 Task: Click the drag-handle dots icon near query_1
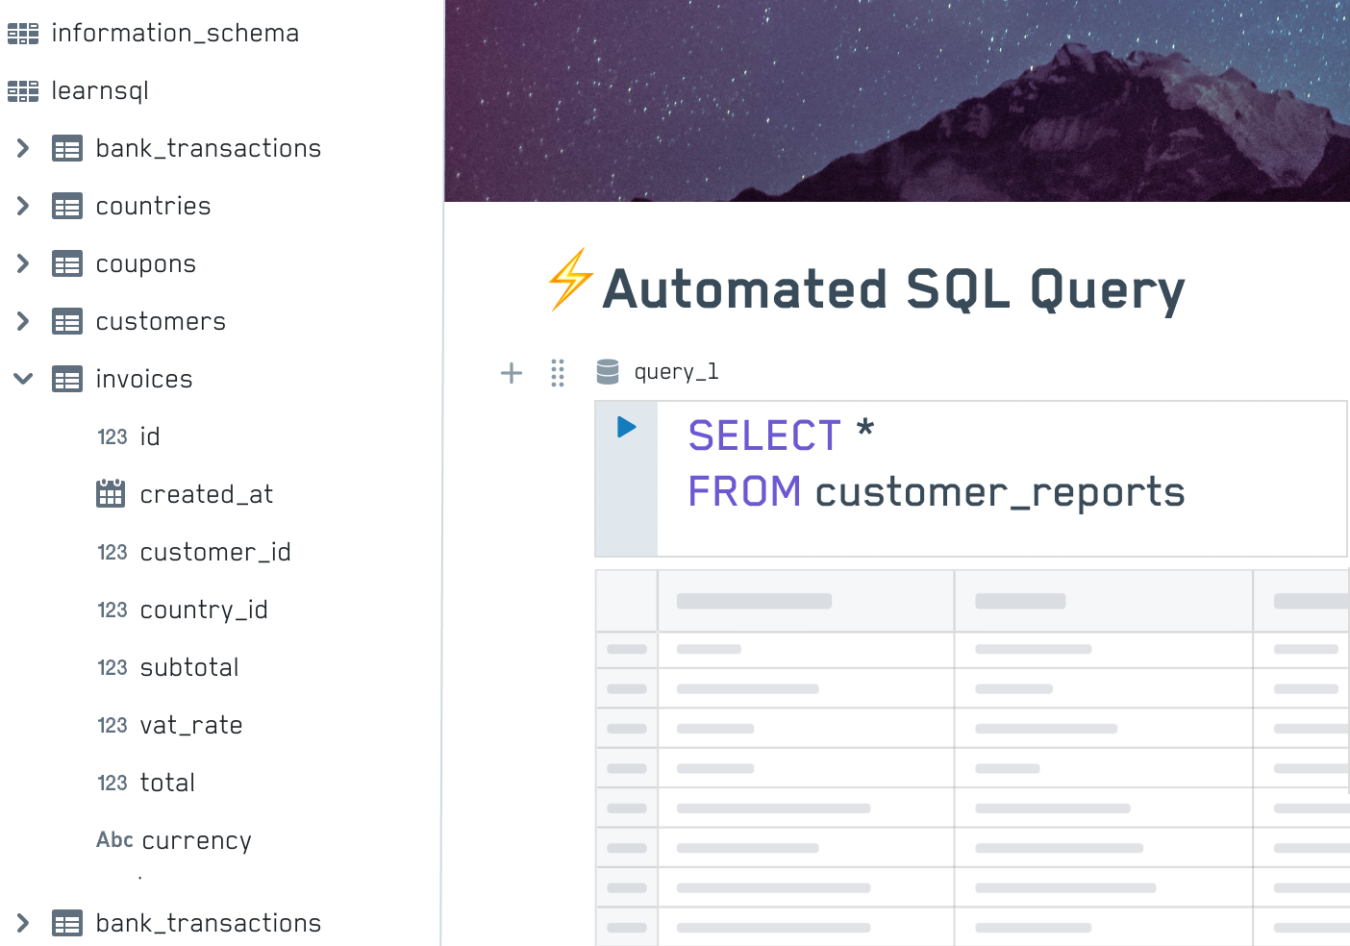558,373
